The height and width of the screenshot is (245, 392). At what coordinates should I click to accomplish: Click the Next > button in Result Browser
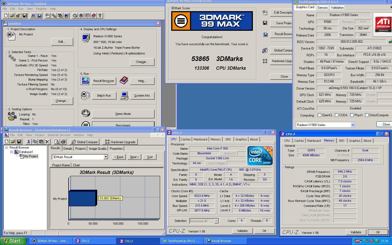pyautogui.click(x=134, y=157)
